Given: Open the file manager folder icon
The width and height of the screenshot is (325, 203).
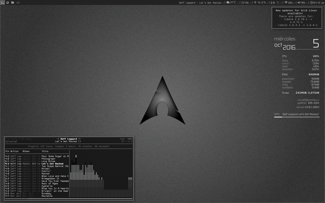Looking at the screenshot, I should pyautogui.click(x=13, y=3).
